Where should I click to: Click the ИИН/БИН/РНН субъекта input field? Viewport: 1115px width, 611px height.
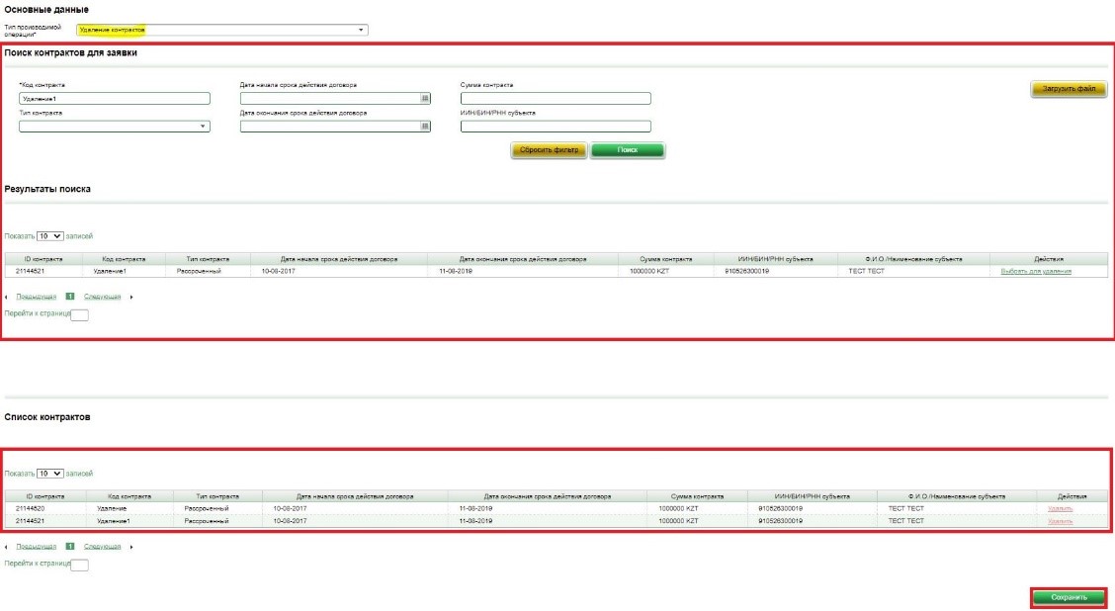(556, 127)
